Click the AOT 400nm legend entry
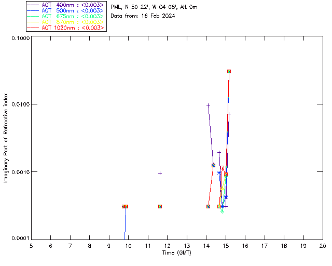This screenshot has height=266, width=332. coord(65,5)
